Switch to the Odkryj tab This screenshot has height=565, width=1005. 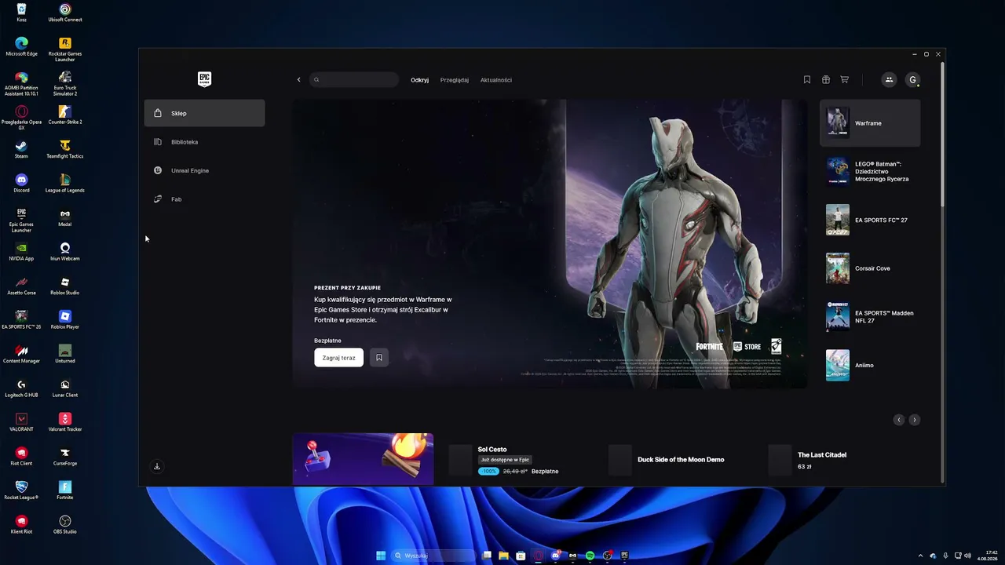coord(419,80)
